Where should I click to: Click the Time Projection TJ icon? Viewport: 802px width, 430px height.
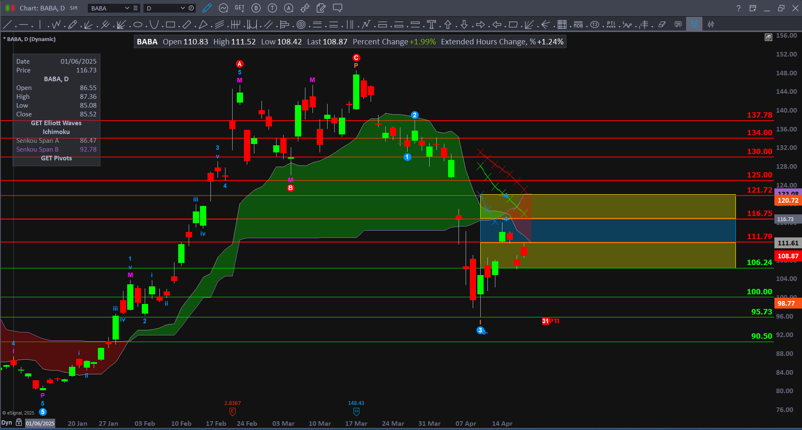click(x=594, y=24)
